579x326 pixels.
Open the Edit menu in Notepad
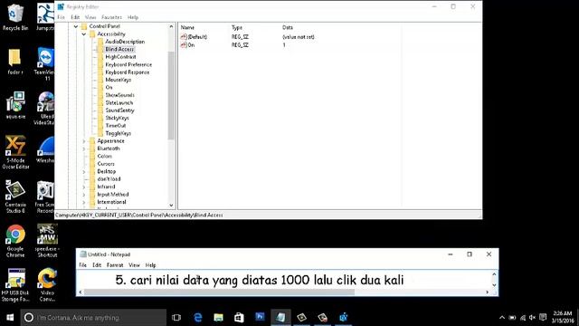point(97,265)
